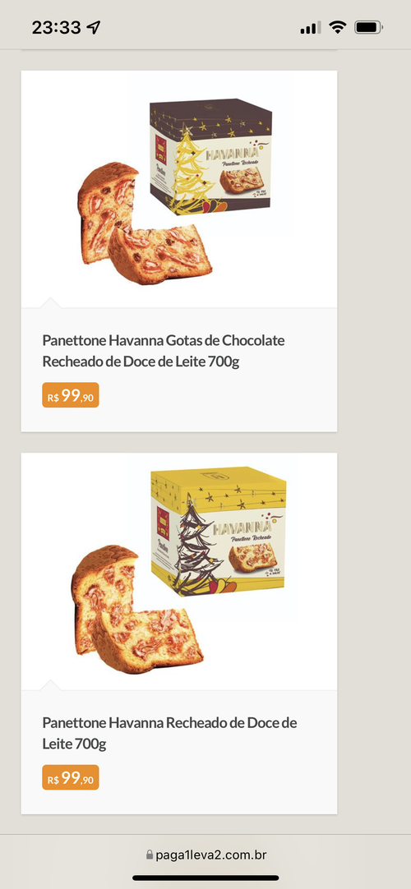Click the sliced chocolate-drop panettone photo
The image size is (411, 889).
point(143,224)
